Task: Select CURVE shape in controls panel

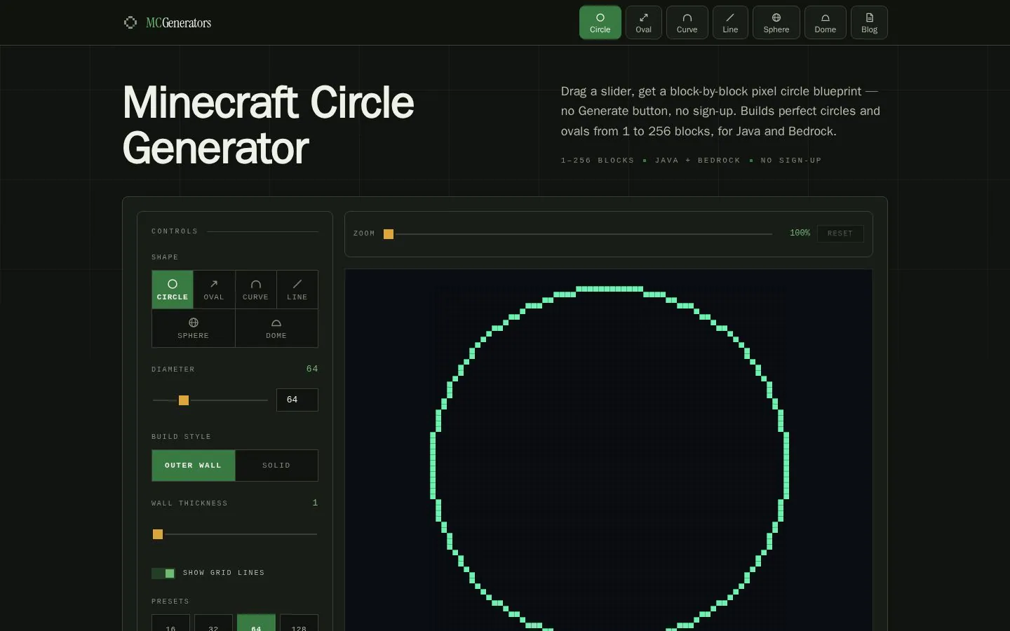Action: pos(255,290)
